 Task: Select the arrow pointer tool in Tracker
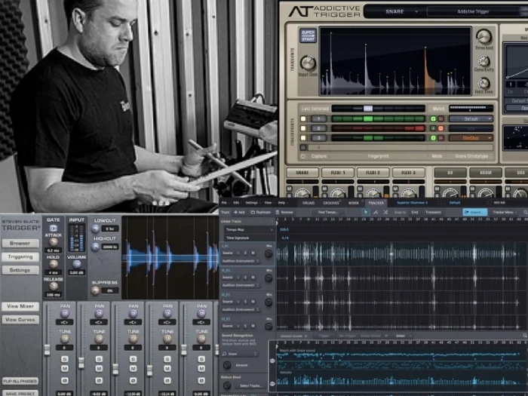pyautogui.click(x=366, y=212)
